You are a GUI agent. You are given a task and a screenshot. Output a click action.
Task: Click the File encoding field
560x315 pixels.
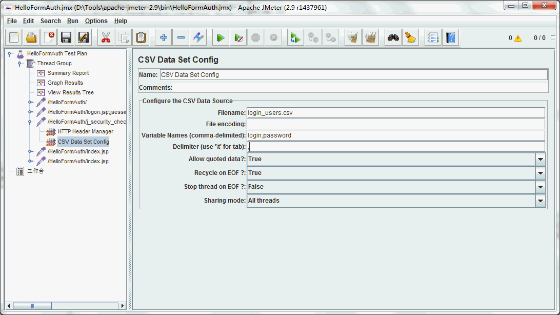(396, 124)
